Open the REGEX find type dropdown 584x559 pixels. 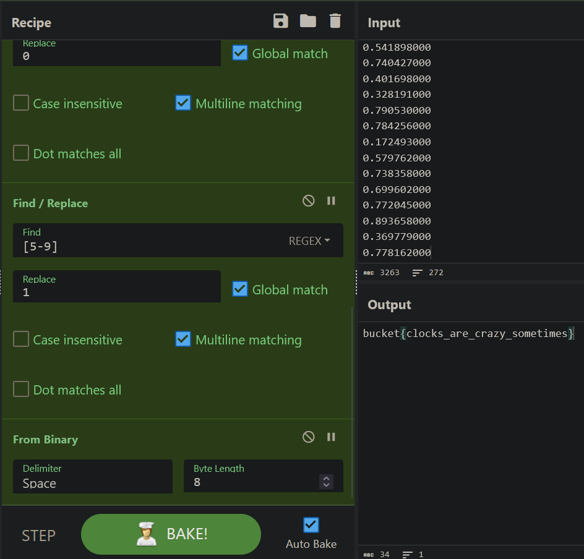point(309,241)
